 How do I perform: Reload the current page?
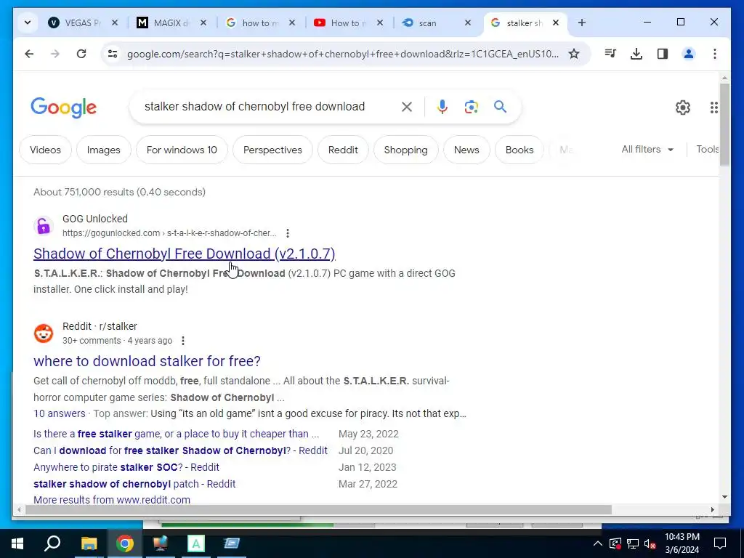point(81,54)
